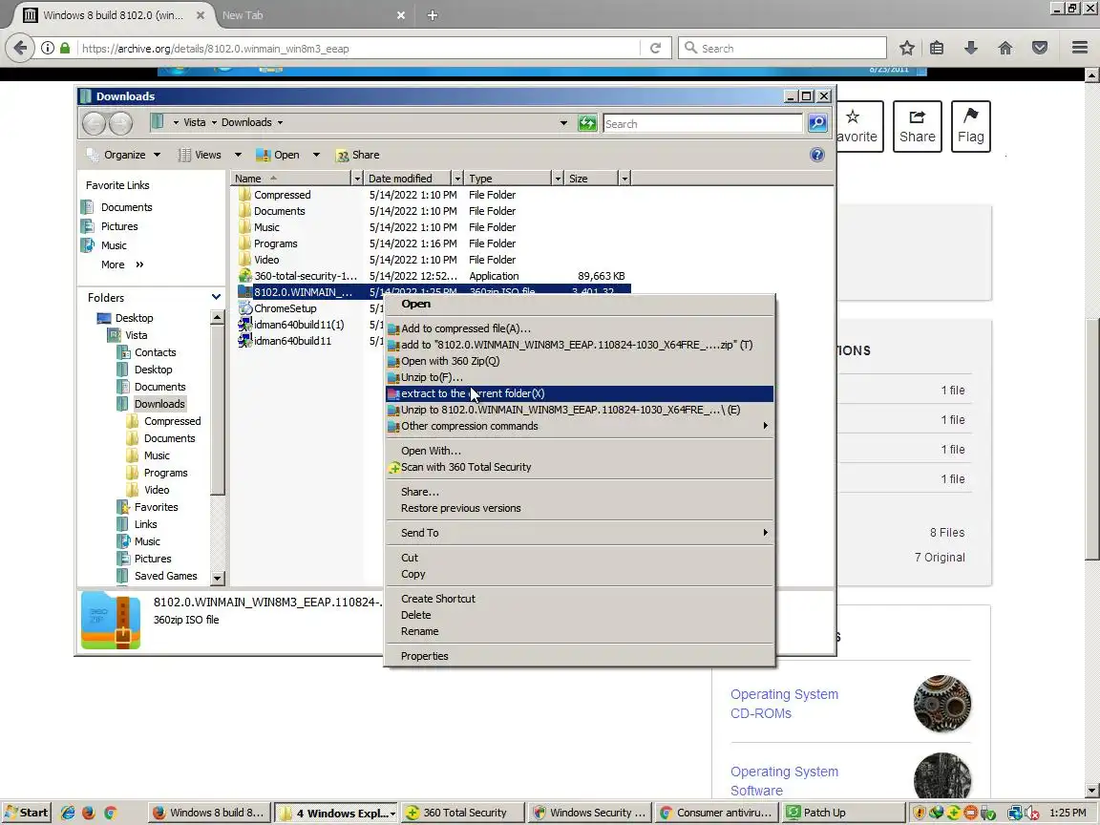Open Type column filter dropdown
1100x825 pixels.
point(558,179)
